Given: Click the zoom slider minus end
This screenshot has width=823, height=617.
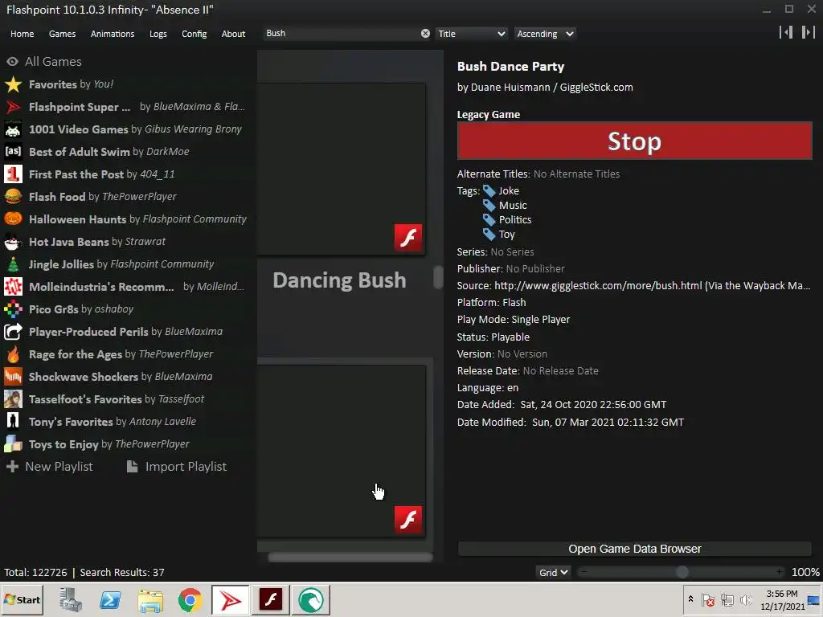Looking at the screenshot, I should pos(584,572).
